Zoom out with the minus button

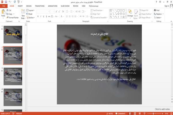[x=148, y=114]
